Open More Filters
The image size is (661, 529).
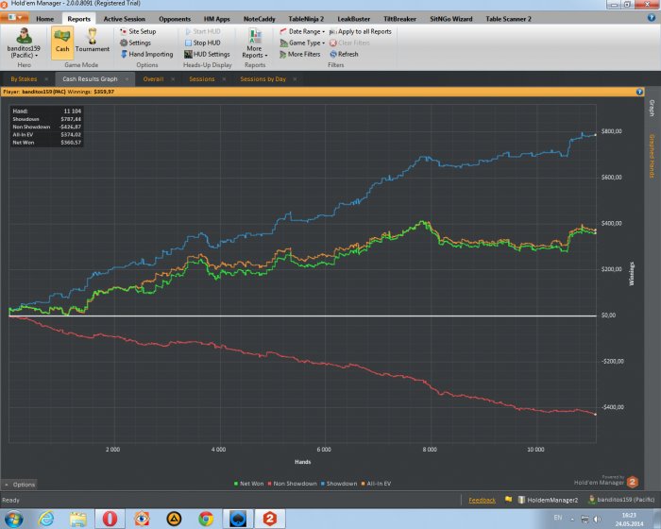[x=302, y=54]
